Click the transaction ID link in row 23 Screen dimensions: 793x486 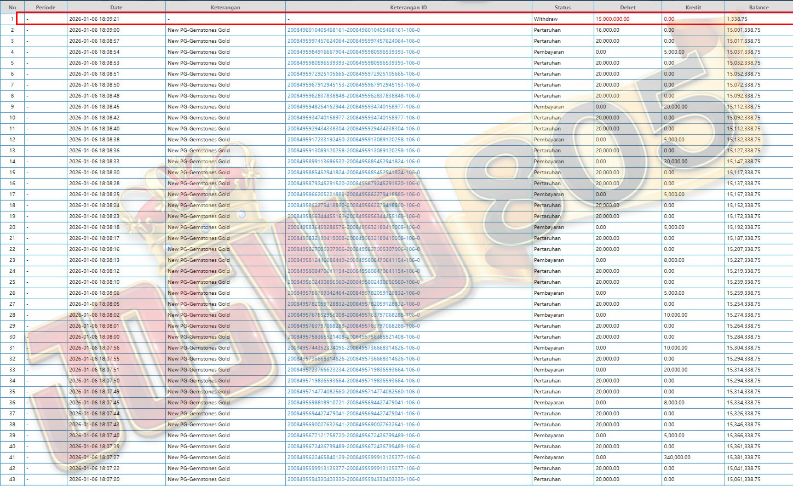[x=353, y=260]
